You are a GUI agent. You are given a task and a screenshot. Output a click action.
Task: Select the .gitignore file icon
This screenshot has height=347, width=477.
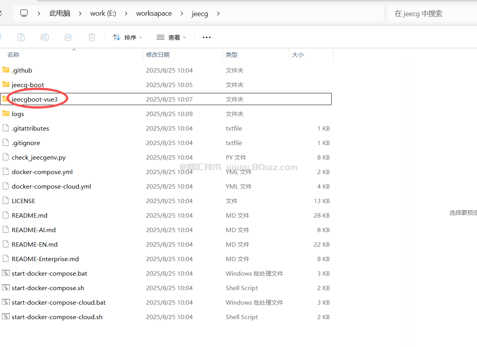pyautogui.click(x=5, y=143)
